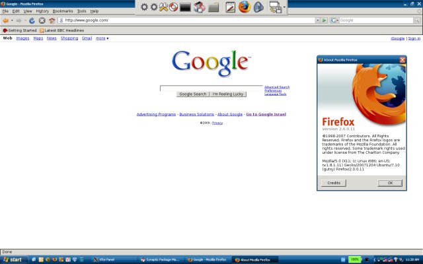Click the Firefox back navigation arrow
Screen dimensions: 423x264
[5, 20]
